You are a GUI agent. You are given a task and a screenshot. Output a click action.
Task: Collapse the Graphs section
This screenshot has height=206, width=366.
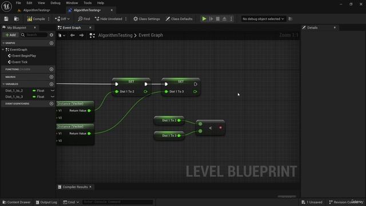coord(3,43)
